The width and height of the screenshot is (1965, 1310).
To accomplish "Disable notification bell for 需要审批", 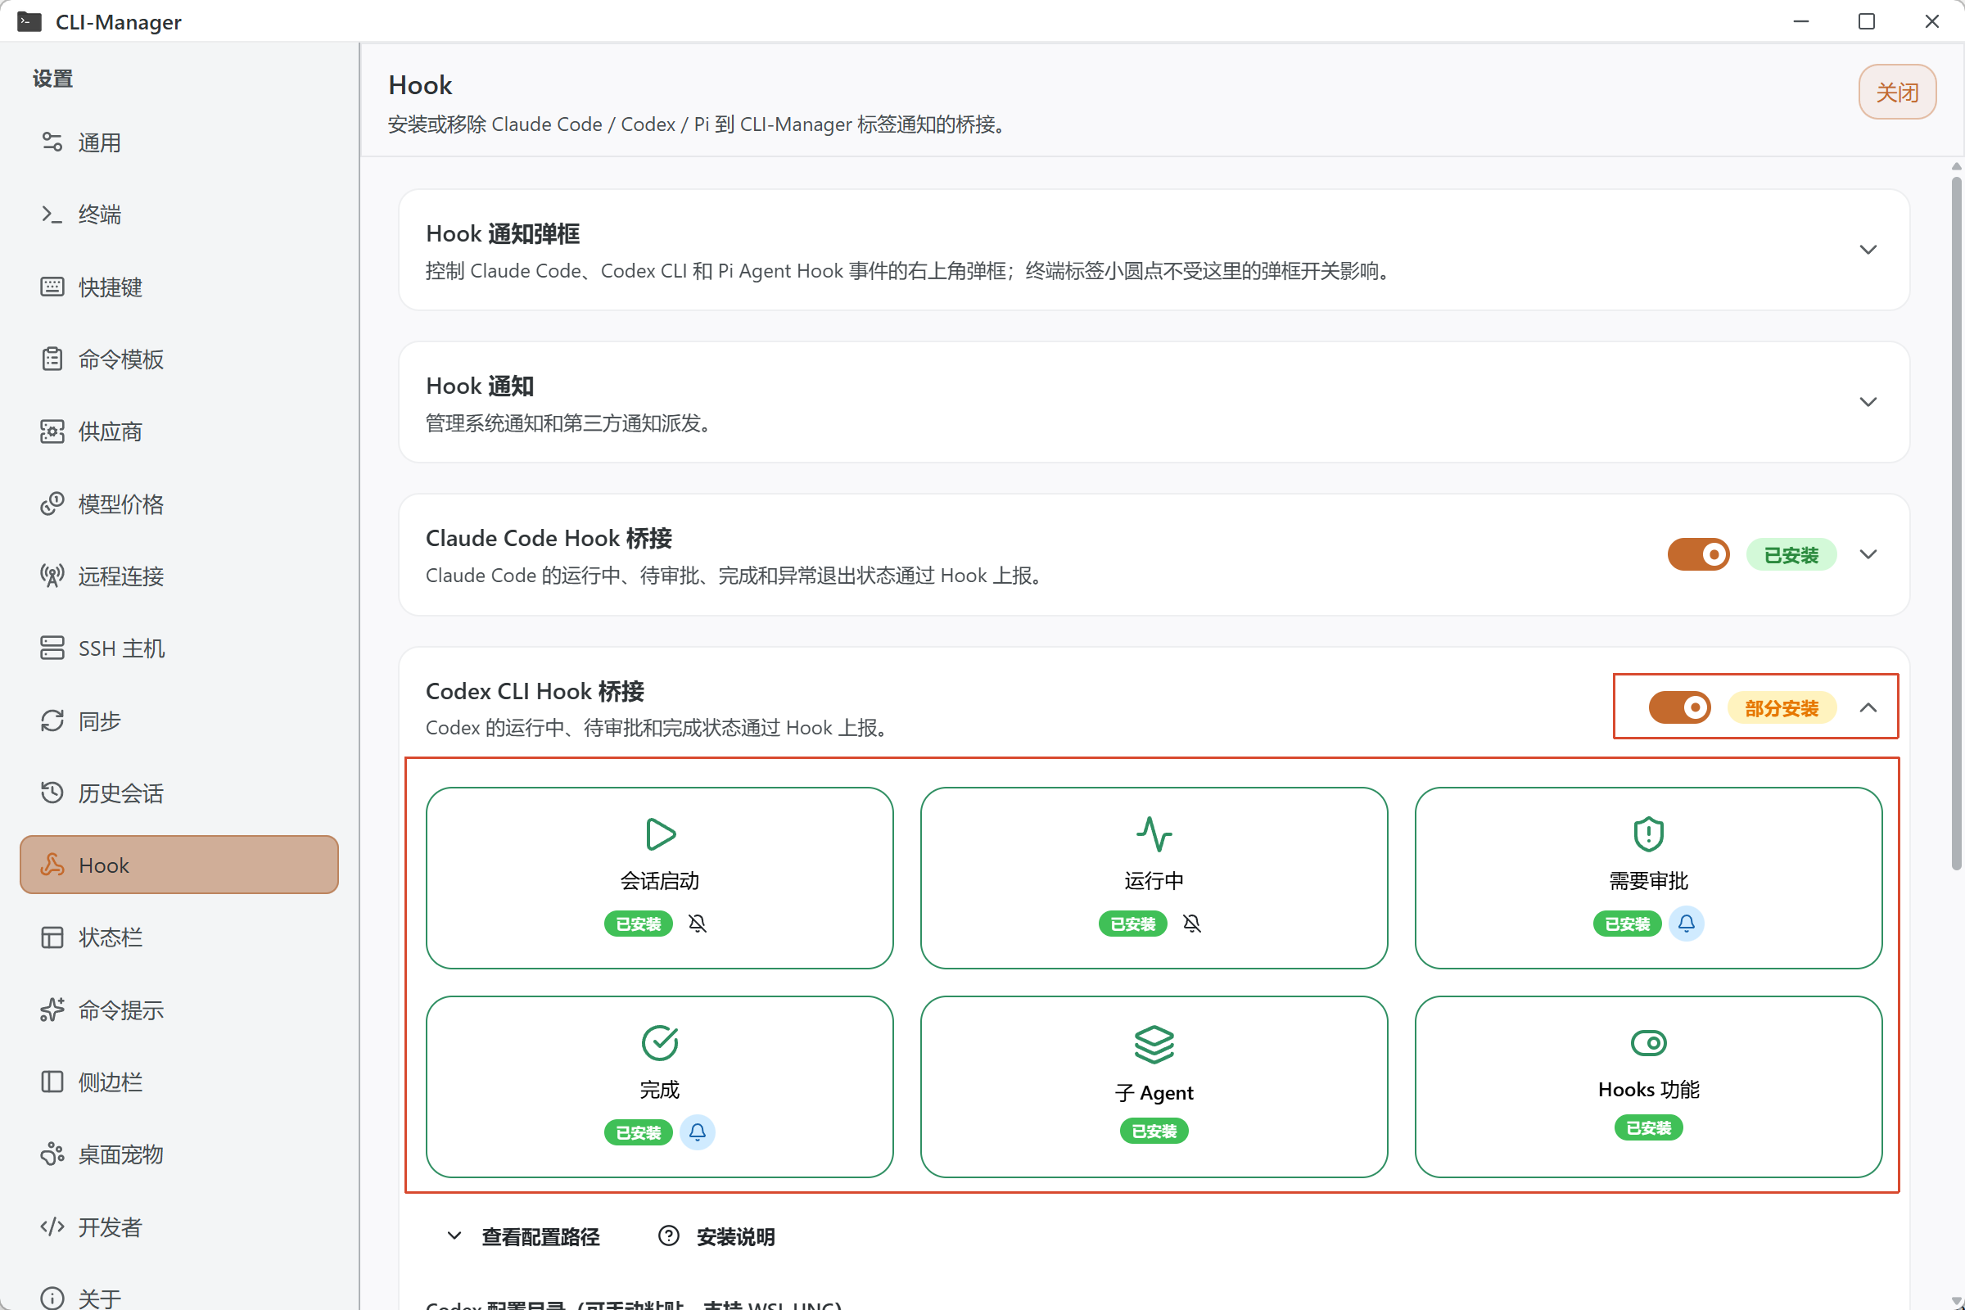I will (1686, 924).
